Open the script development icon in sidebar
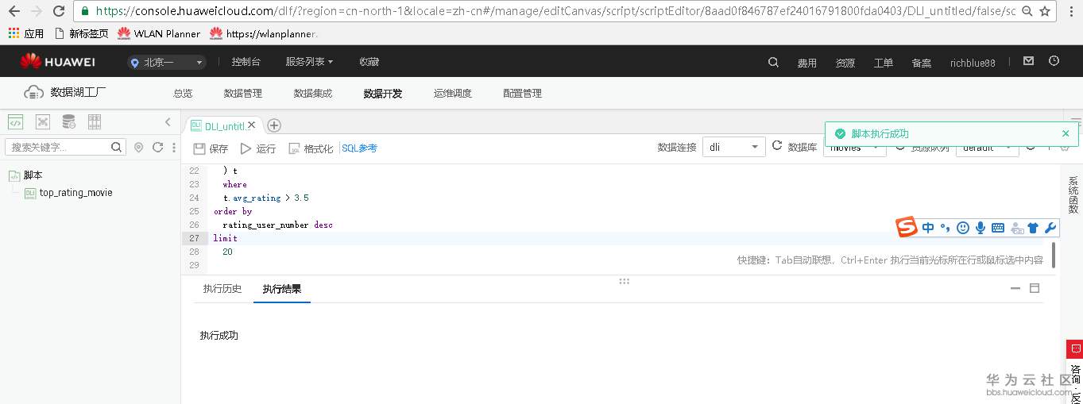 pos(15,122)
